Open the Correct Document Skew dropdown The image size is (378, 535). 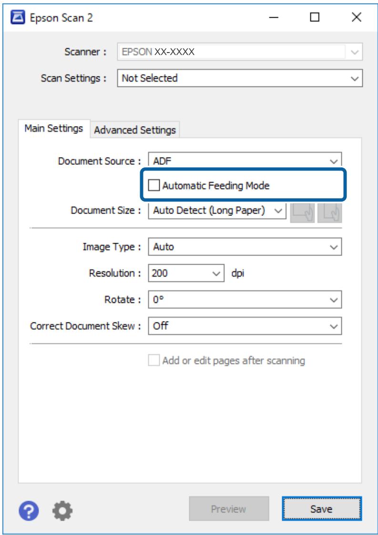(x=245, y=326)
